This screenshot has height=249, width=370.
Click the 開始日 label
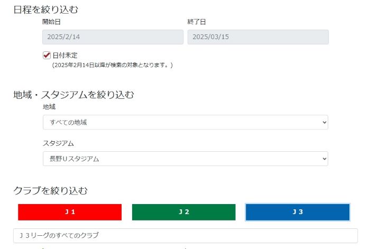point(51,22)
